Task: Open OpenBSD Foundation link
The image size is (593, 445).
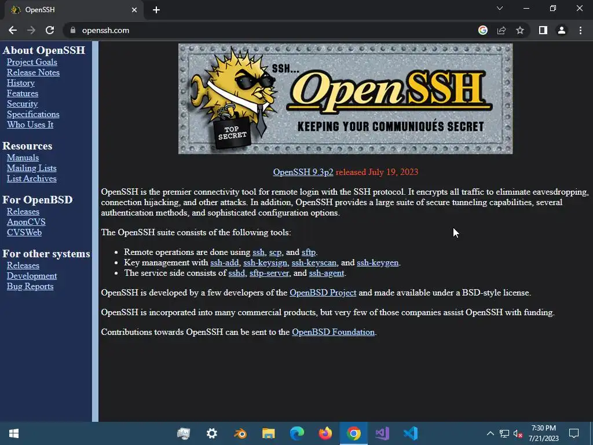Action: coord(333,332)
